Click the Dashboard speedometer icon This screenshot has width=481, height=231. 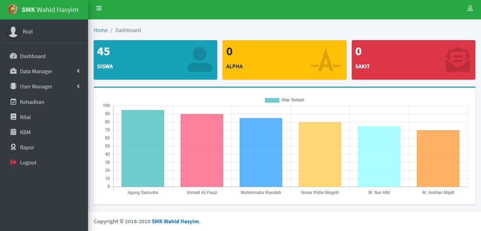(x=13, y=56)
